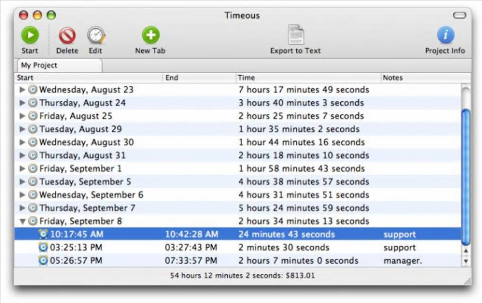
Task: Click alarm clock icon of 10:17:45 AM entry
Action: (x=43, y=234)
